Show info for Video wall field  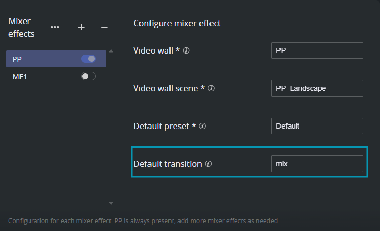point(186,50)
